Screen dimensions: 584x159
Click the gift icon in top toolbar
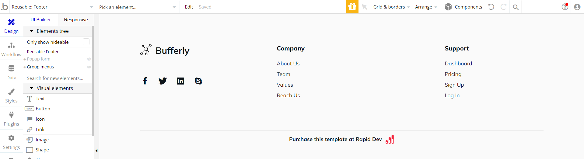tap(352, 7)
